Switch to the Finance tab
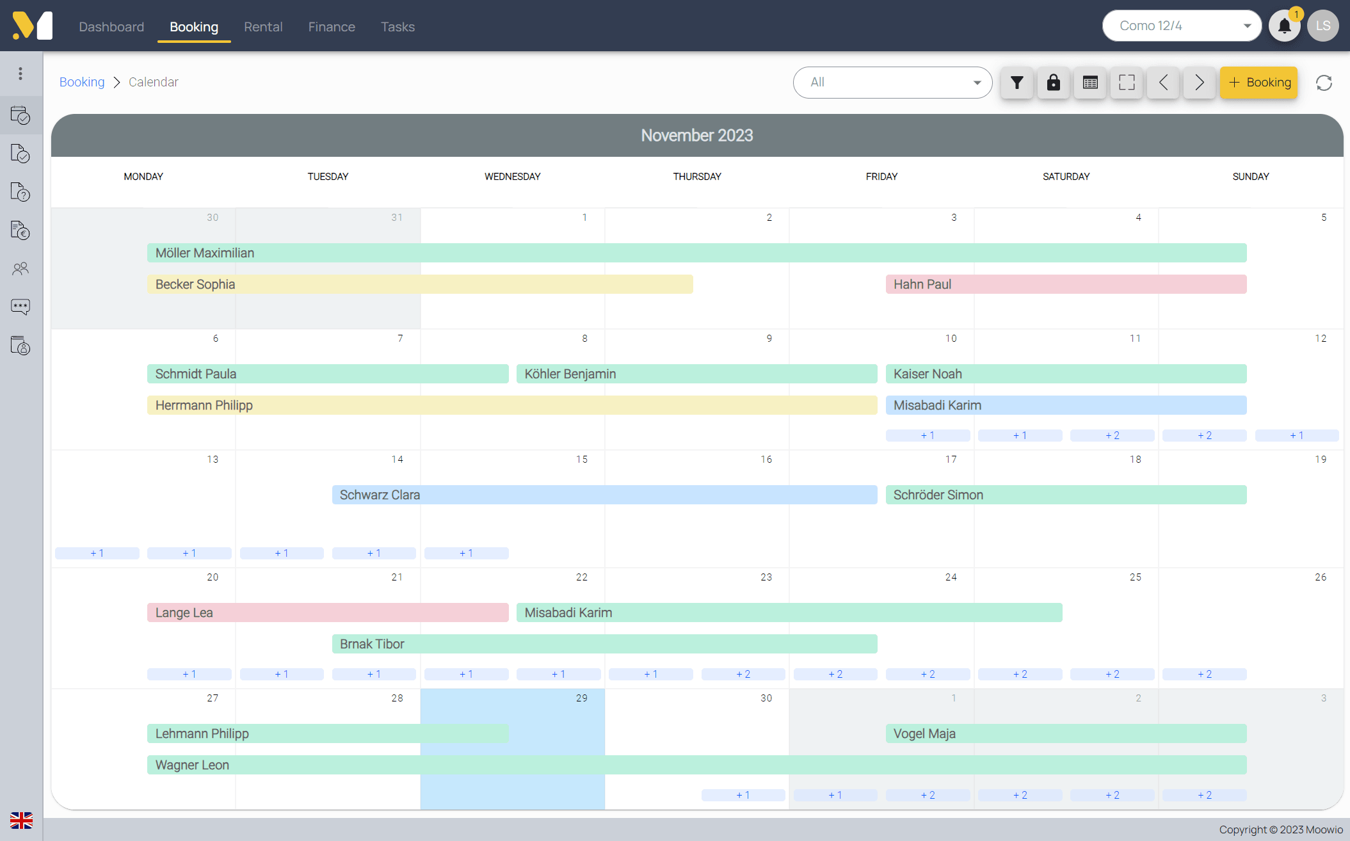1350x841 pixels. coord(332,27)
